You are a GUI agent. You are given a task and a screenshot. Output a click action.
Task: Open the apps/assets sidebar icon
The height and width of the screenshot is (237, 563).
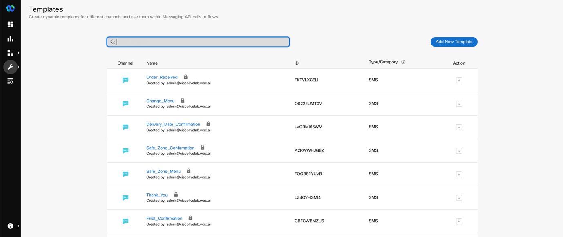click(10, 53)
